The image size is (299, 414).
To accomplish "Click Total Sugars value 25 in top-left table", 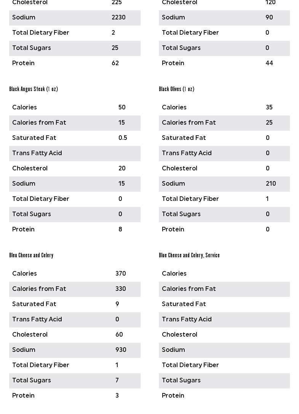I will coord(115,48).
